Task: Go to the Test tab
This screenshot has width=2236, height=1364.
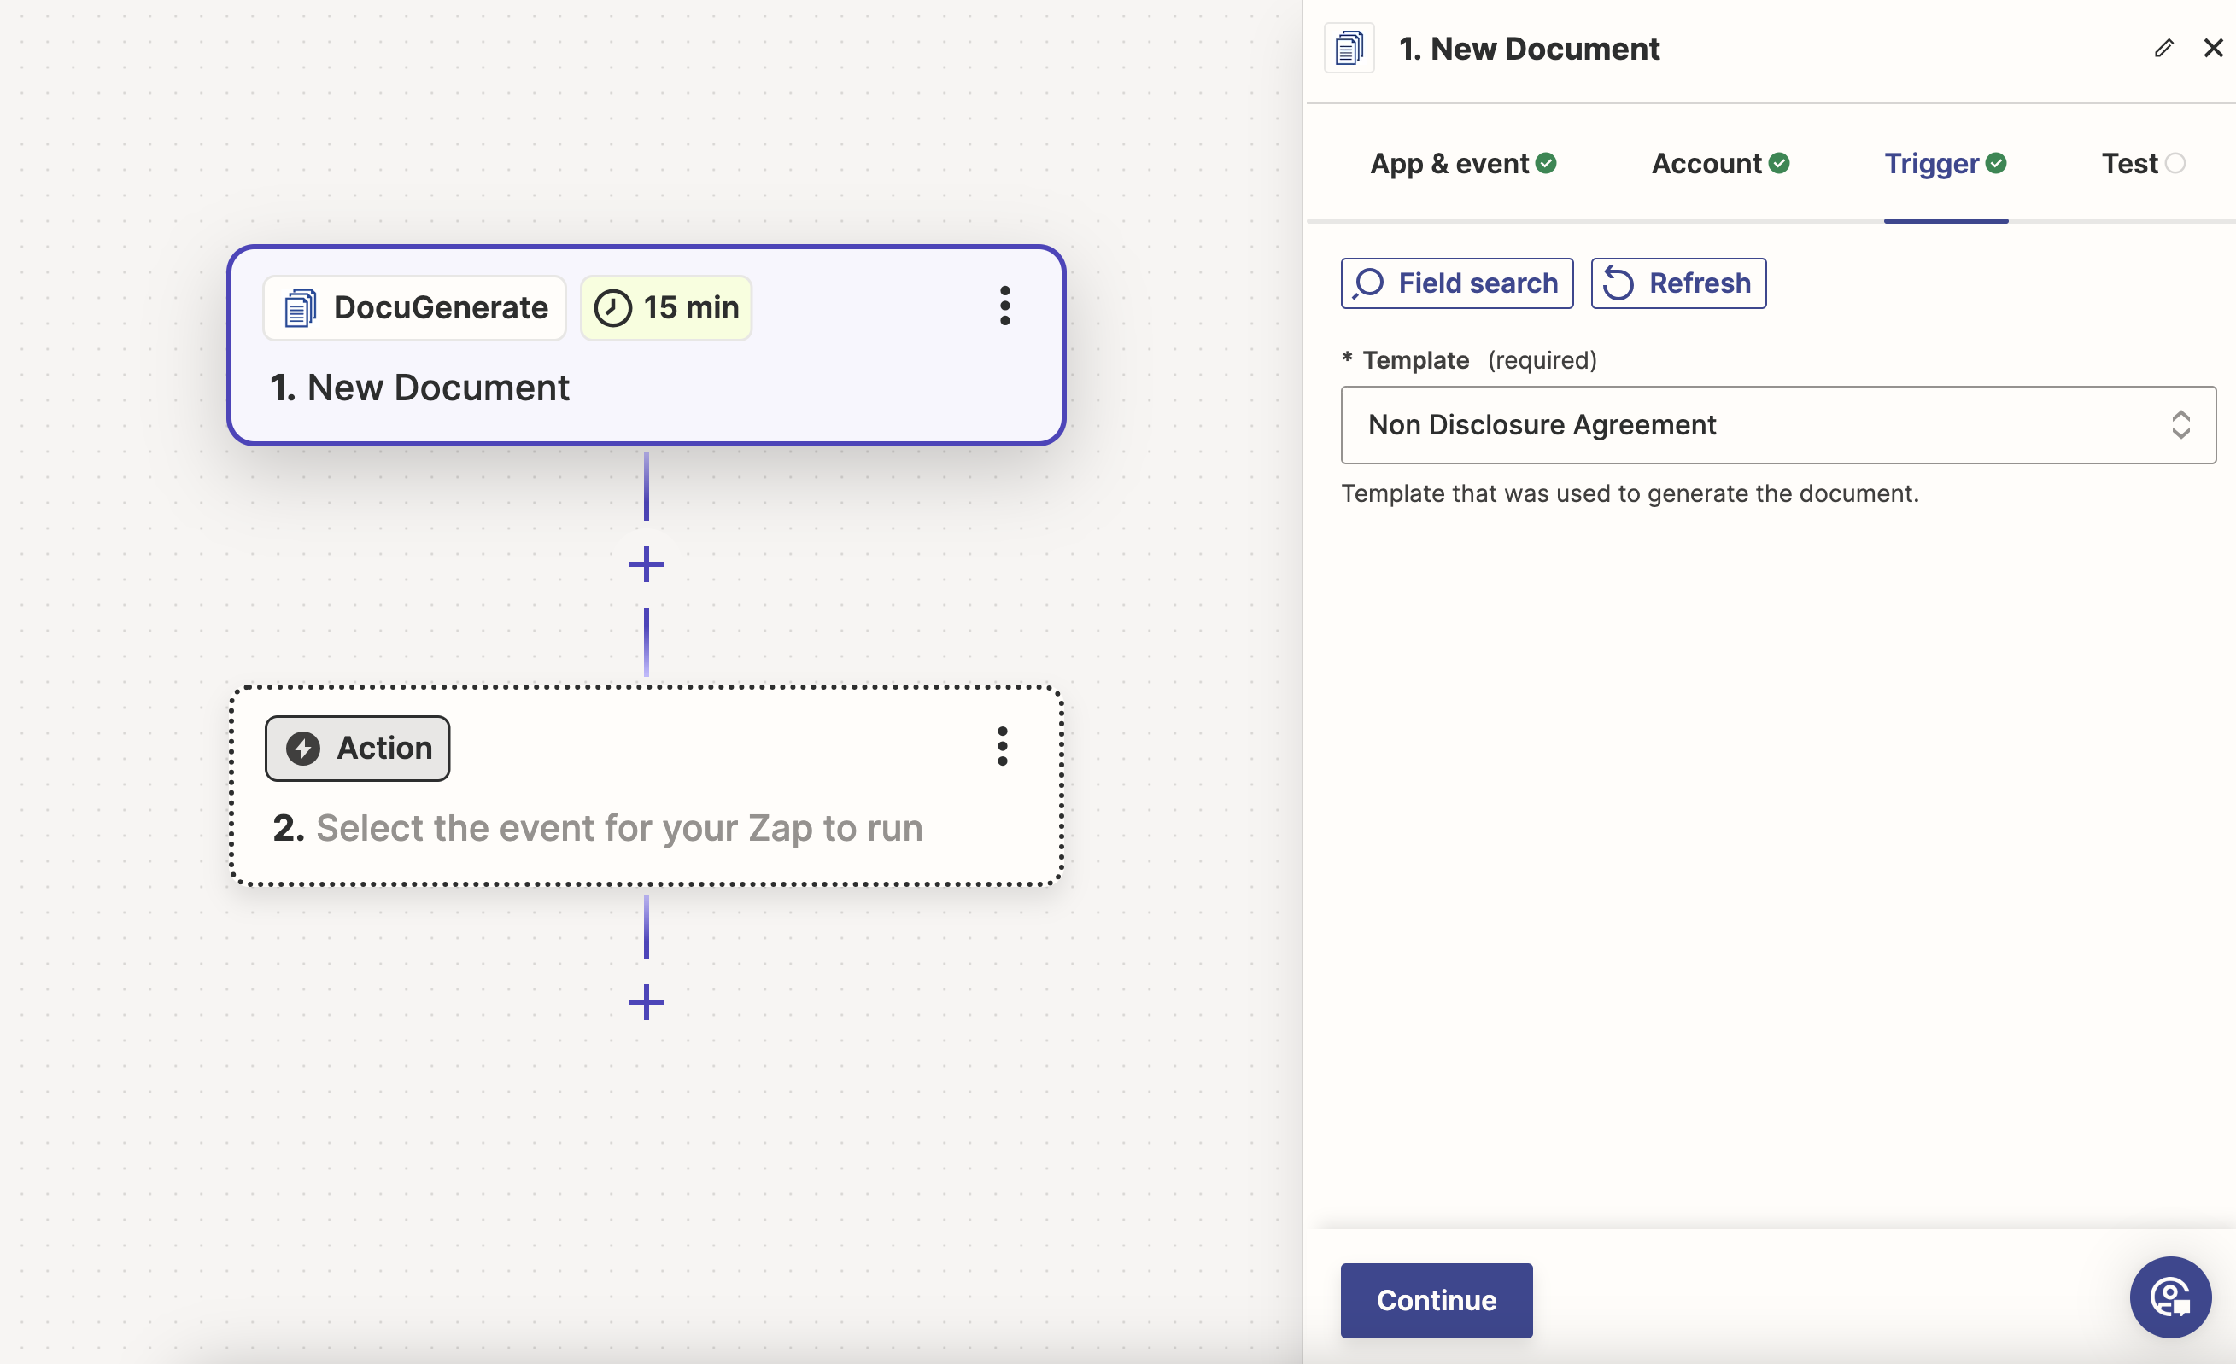Action: [2143, 164]
